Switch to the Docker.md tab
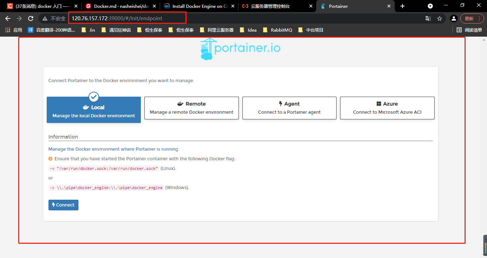 click(x=120, y=6)
